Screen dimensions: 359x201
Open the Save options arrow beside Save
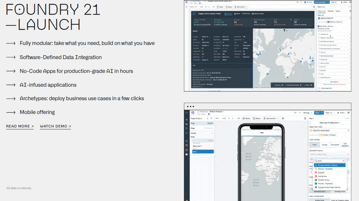[321, 113]
